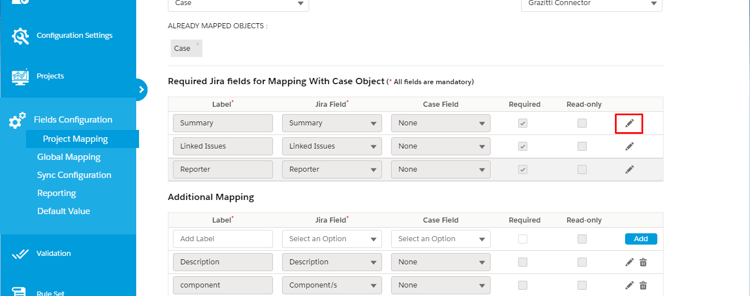The height and width of the screenshot is (296, 750).
Task: Edit the Summary mapping row pencil icon
Action: [x=629, y=123]
